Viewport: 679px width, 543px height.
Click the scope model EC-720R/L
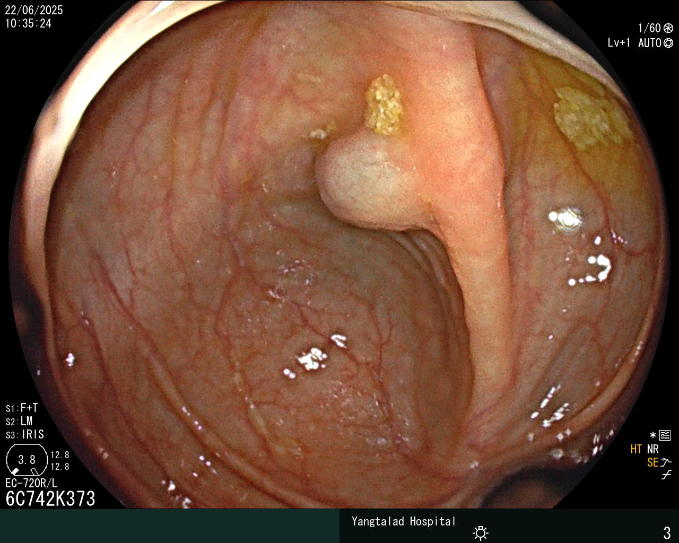pos(31,483)
